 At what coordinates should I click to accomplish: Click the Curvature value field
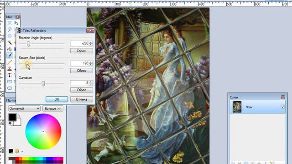(x=79, y=83)
